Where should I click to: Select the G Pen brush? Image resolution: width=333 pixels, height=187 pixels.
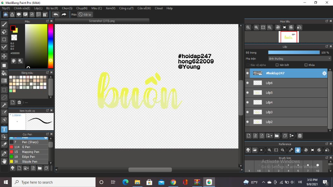click(x=29, y=147)
